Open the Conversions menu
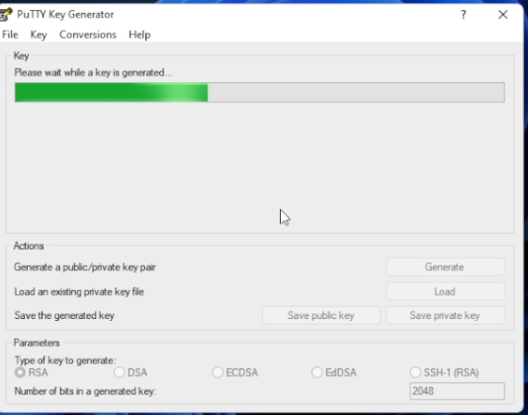The height and width of the screenshot is (415, 528). [88, 35]
